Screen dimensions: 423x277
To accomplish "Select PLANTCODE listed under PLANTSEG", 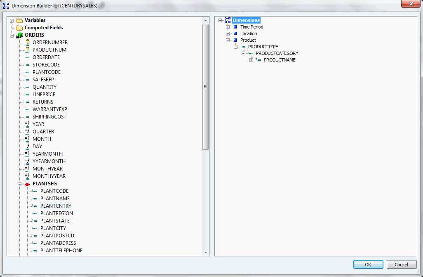I will [54, 191].
